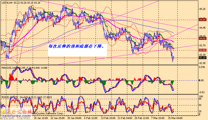
Task: Click the 83.70 price axis label
Action: [x=202, y=45]
